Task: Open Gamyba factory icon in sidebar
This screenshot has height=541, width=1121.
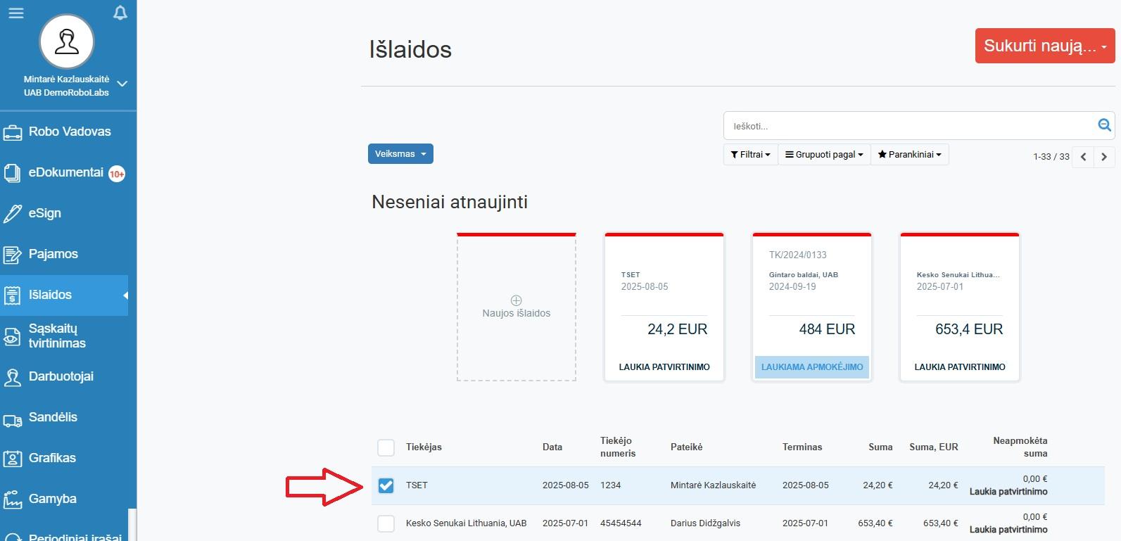Action: tap(13, 499)
